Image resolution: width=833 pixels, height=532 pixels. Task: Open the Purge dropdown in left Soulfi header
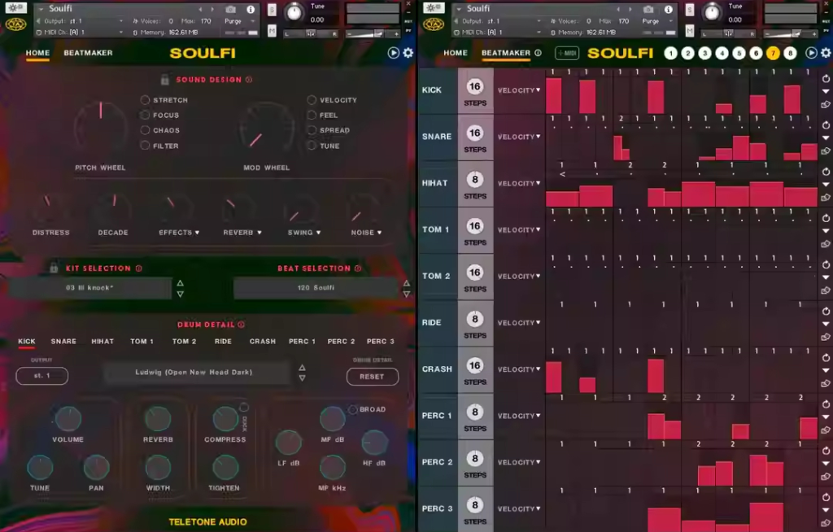point(240,21)
